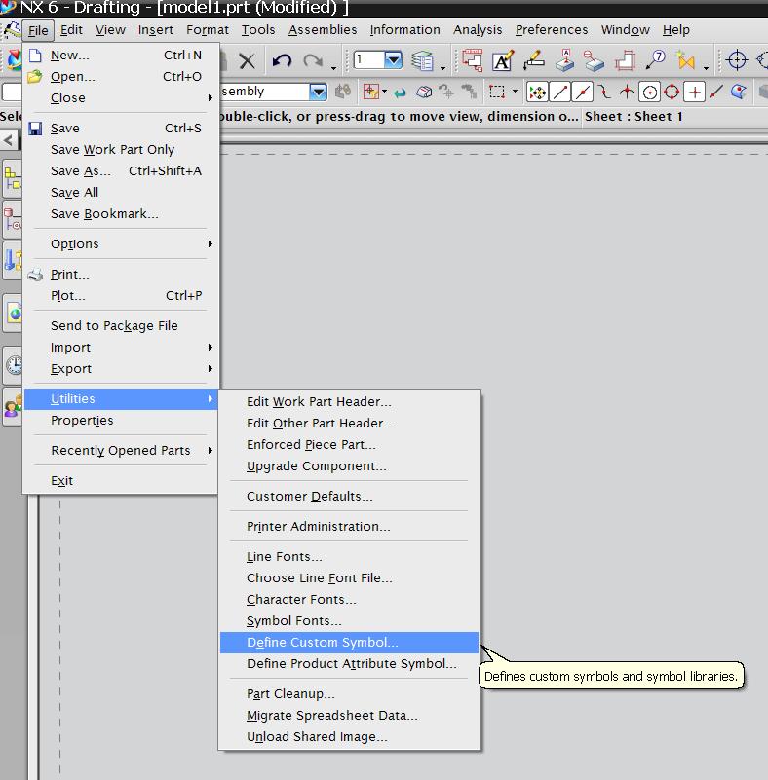
Task: Toggle Point on Curve snap option
Action: (715, 93)
